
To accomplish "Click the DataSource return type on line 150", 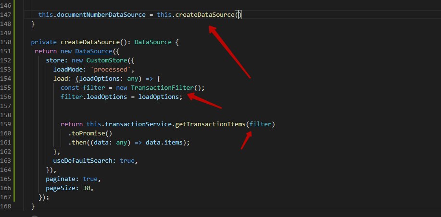I will [x=153, y=42].
